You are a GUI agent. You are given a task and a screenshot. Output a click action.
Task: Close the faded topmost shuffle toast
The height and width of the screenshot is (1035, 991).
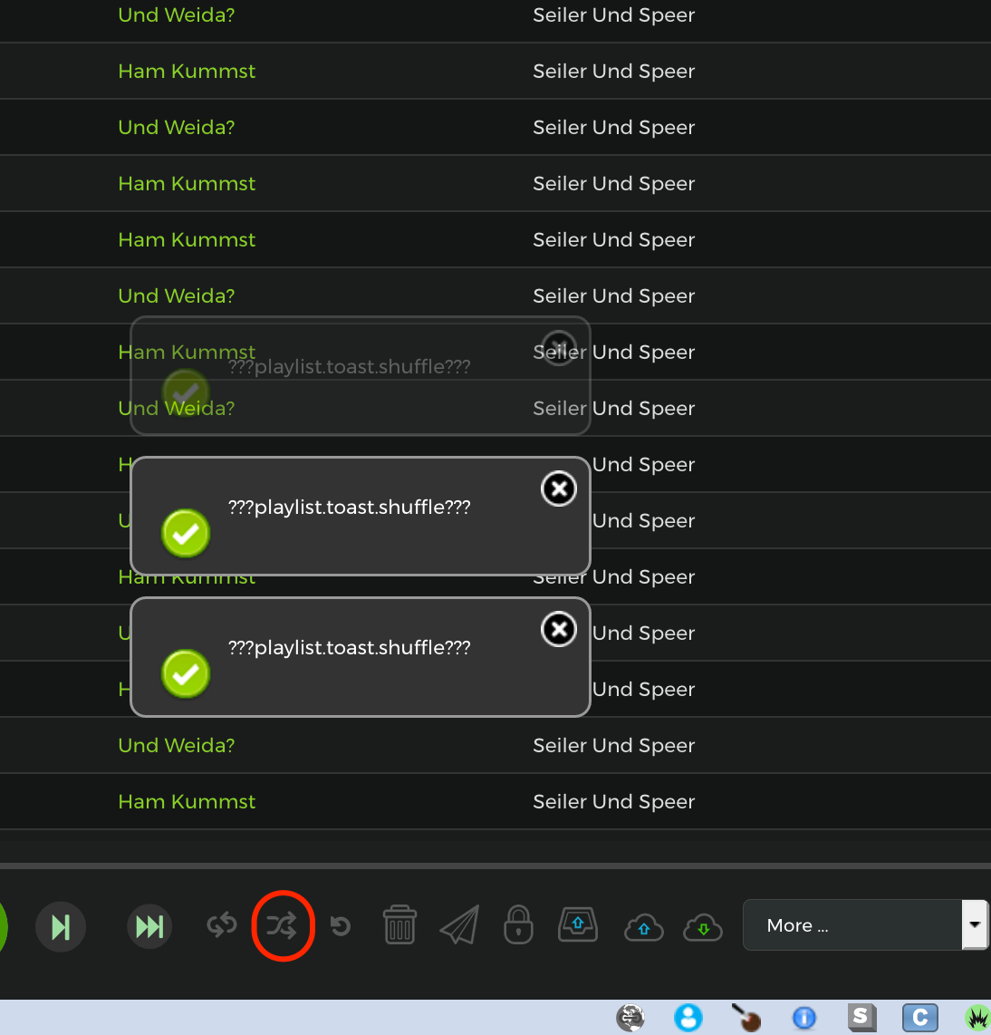point(559,348)
